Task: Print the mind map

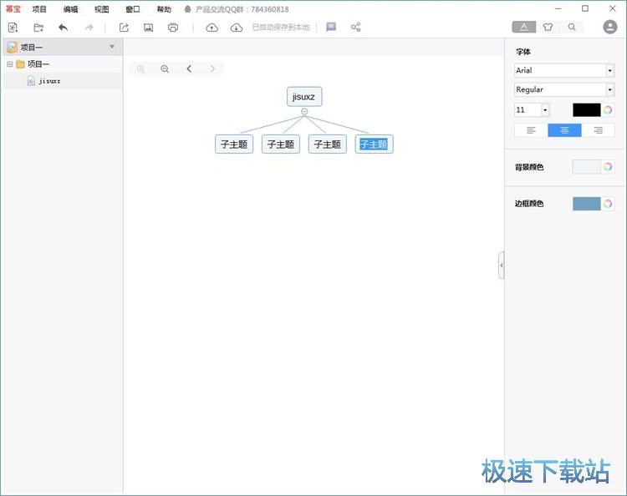Action: 173,28
